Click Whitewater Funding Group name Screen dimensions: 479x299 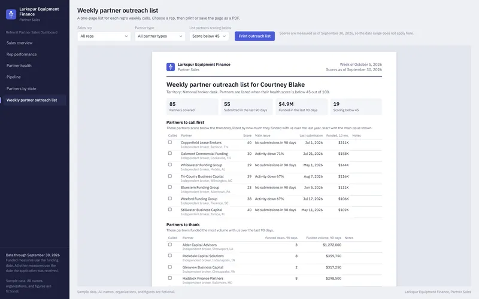201,165
